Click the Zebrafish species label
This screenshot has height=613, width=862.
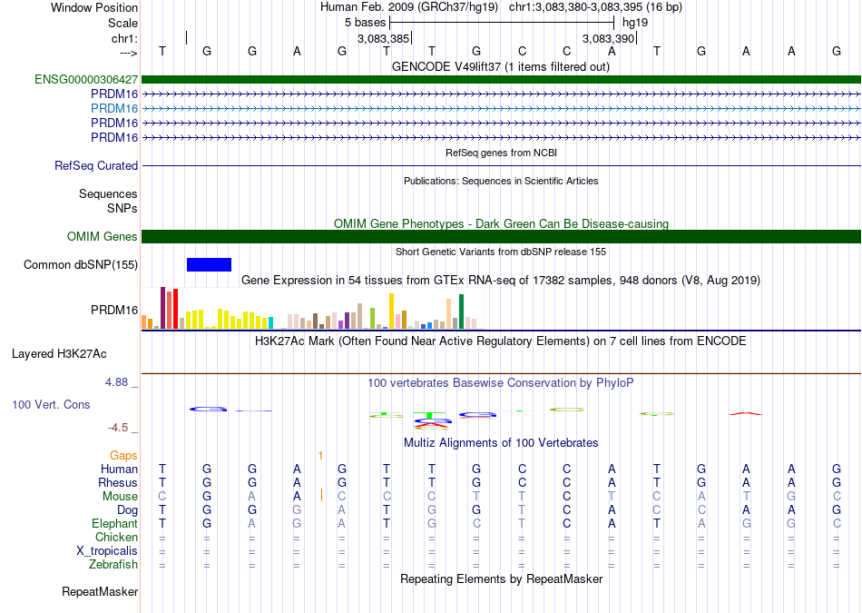click(113, 565)
